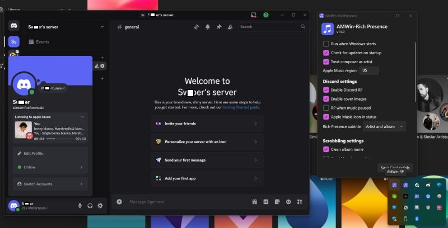The image size is (448, 228).
Task: Open the Getting Started guide link
Action: click(241, 107)
